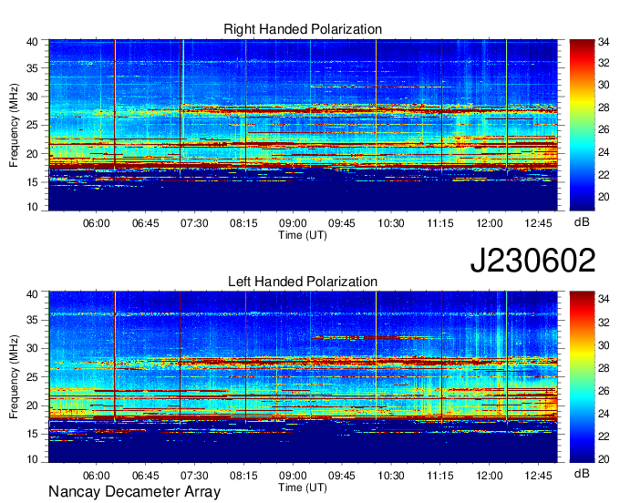
Task: Click the bottom spectrogram color bar
Action: (x=582, y=377)
